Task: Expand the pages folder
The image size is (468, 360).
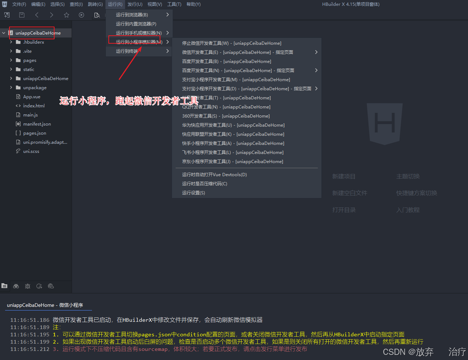Action: 11,60
